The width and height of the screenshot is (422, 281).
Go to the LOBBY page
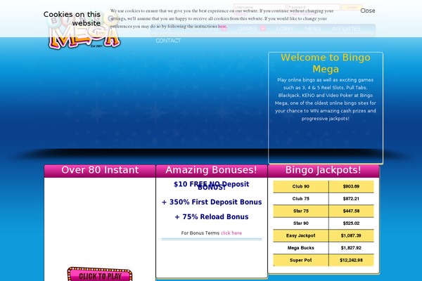[285, 29]
